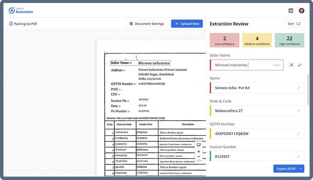Click the Extraction Review panel scrollbar
313x180 pixels.
coord(308,90)
